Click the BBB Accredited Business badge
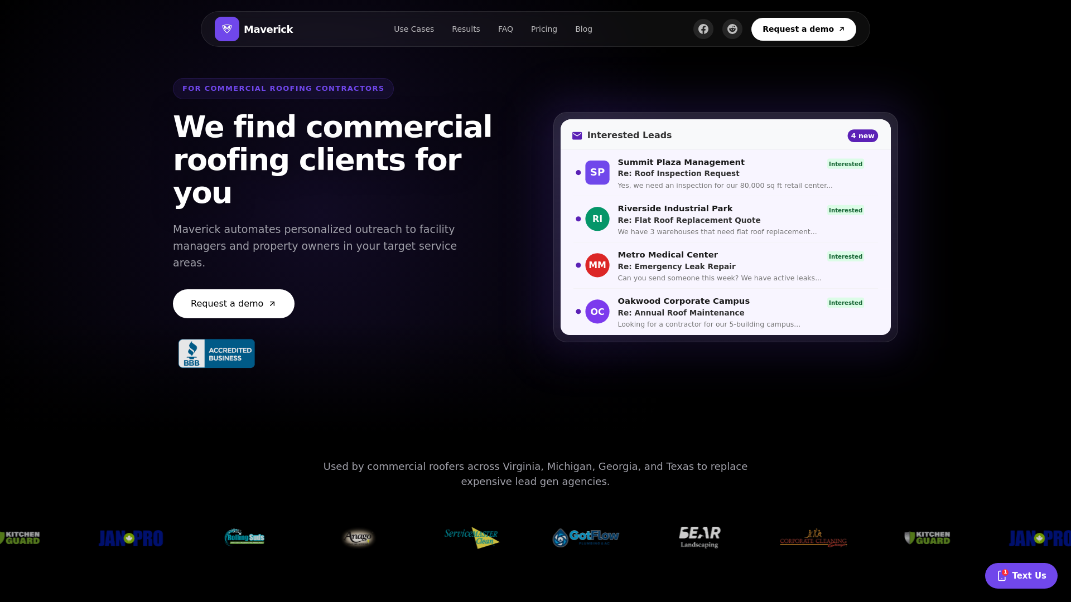 (x=216, y=353)
